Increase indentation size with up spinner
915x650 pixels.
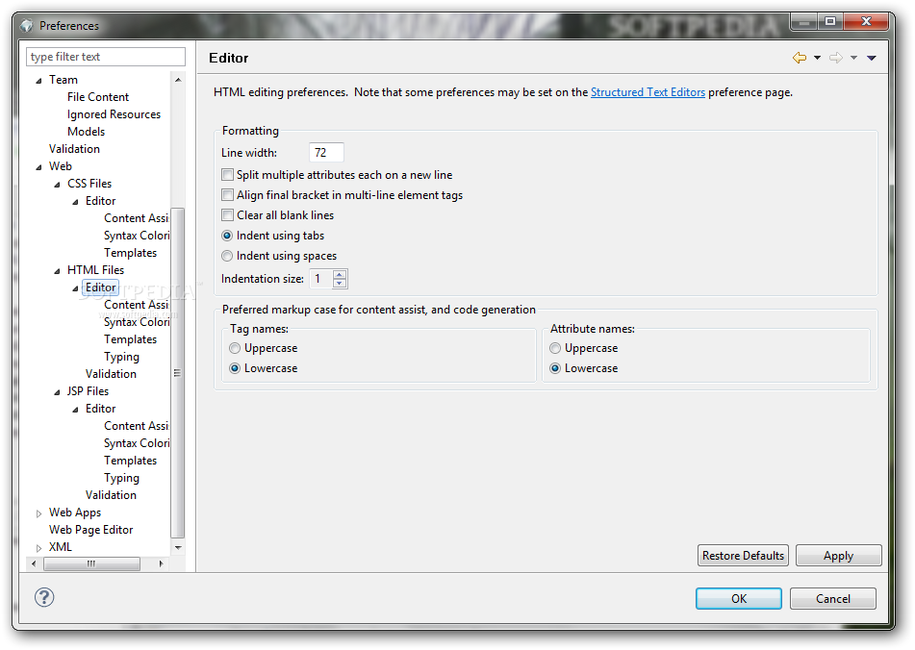pyautogui.click(x=340, y=275)
